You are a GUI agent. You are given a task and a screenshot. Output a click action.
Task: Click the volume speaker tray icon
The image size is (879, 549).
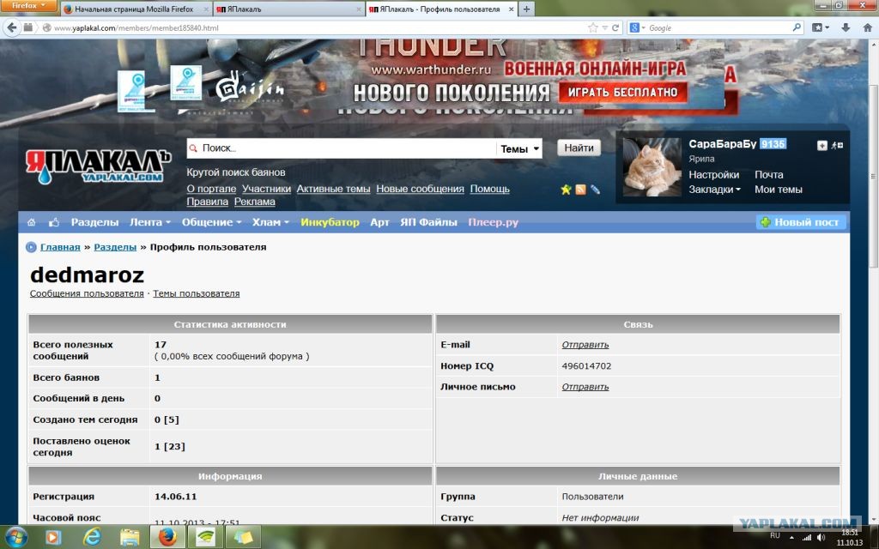pyautogui.click(x=821, y=537)
